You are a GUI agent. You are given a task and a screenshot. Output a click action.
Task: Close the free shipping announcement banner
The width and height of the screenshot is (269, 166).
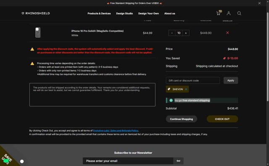coord(259,3)
